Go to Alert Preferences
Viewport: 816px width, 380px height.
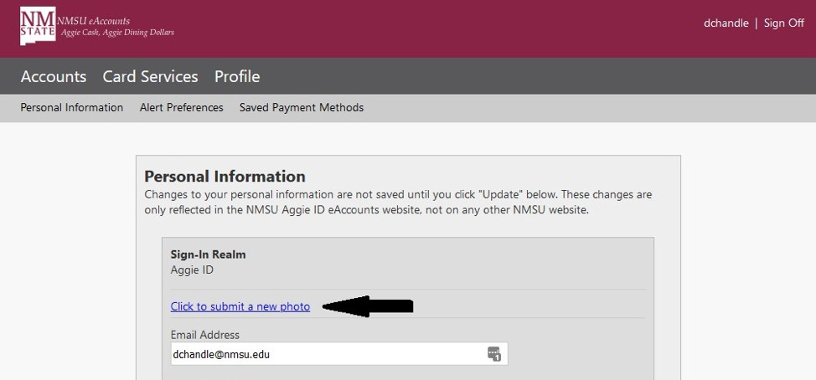[x=182, y=108]
